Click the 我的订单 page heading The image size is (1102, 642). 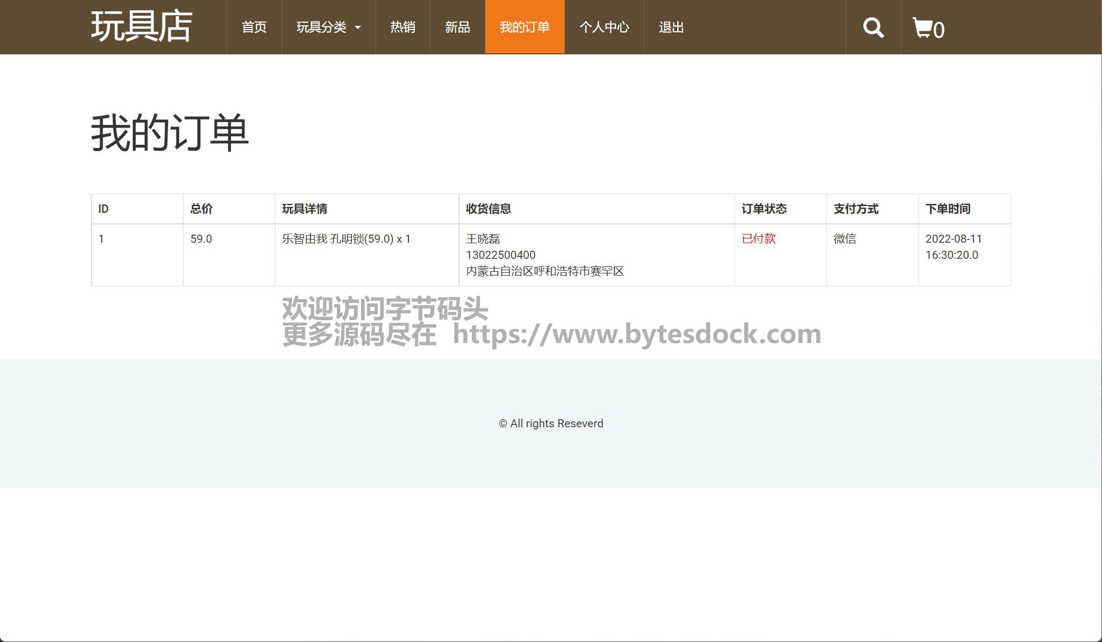point(169,133)
